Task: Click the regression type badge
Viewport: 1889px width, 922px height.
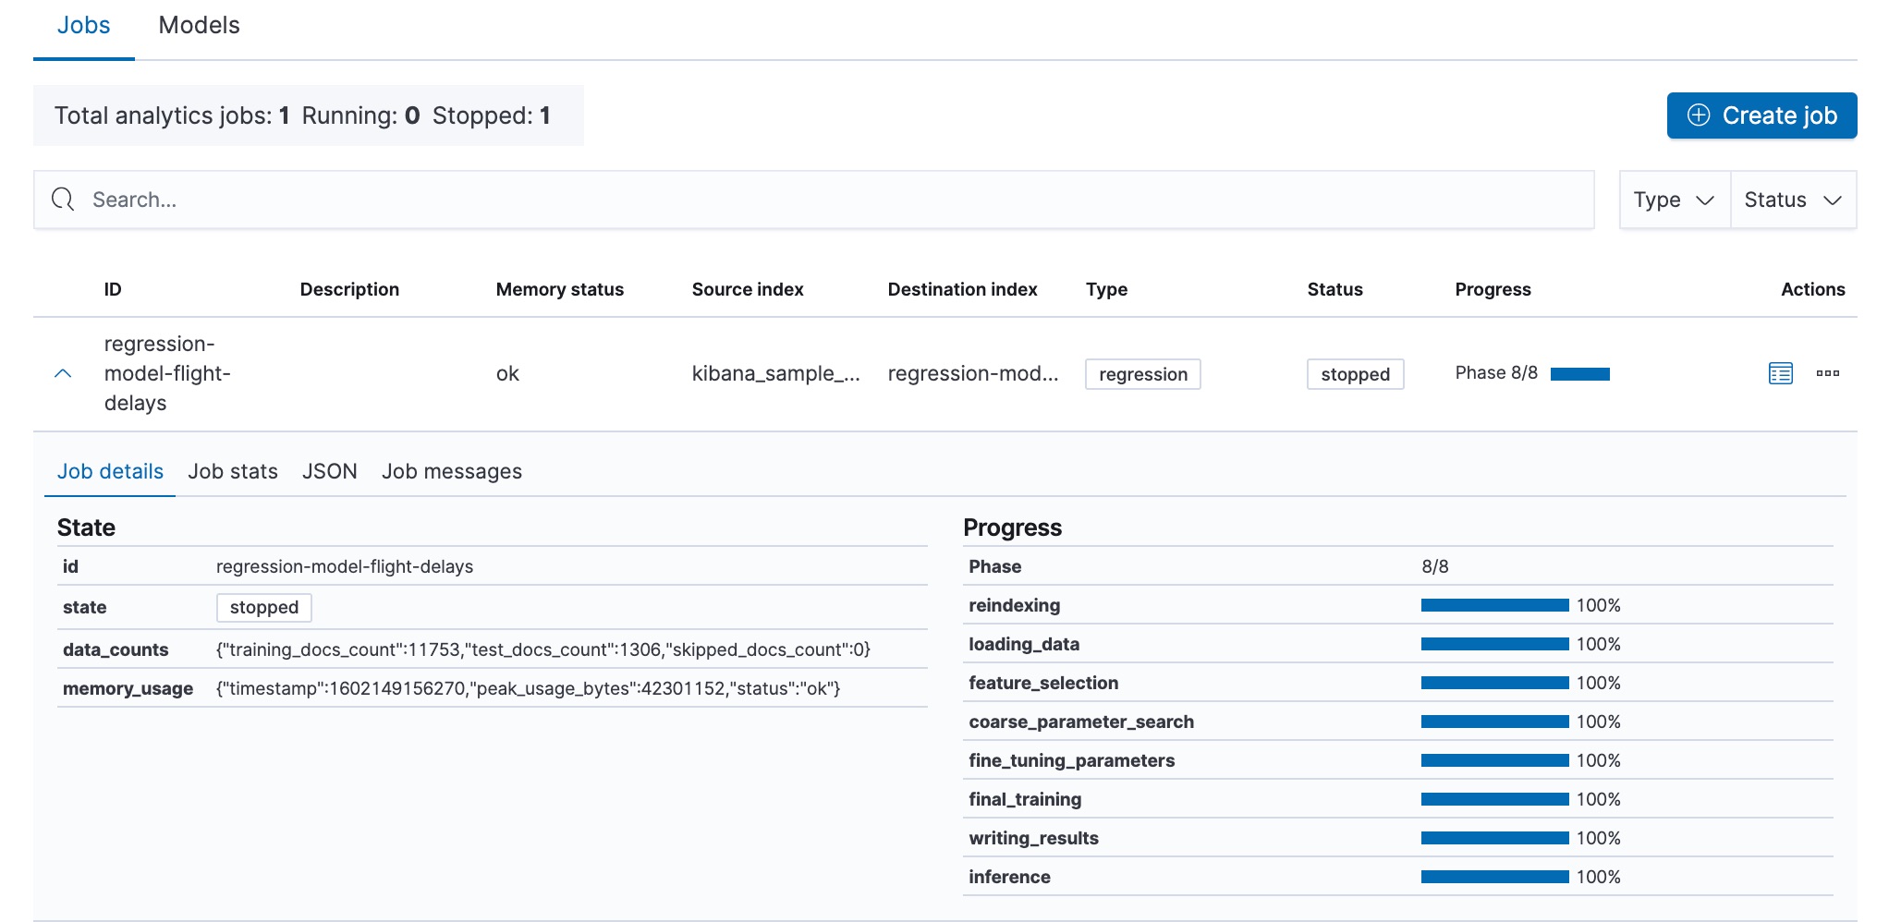Action: click(1142, 373)
